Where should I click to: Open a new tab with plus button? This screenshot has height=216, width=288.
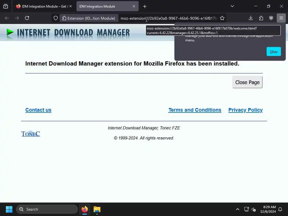tap(145, 6)
